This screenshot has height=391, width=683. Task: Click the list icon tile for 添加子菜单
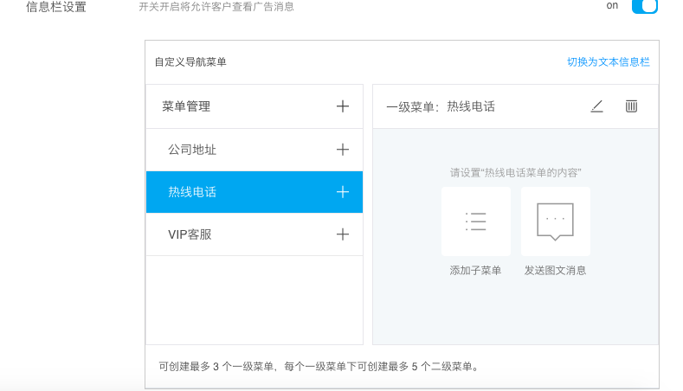click(x=475, y=221)
